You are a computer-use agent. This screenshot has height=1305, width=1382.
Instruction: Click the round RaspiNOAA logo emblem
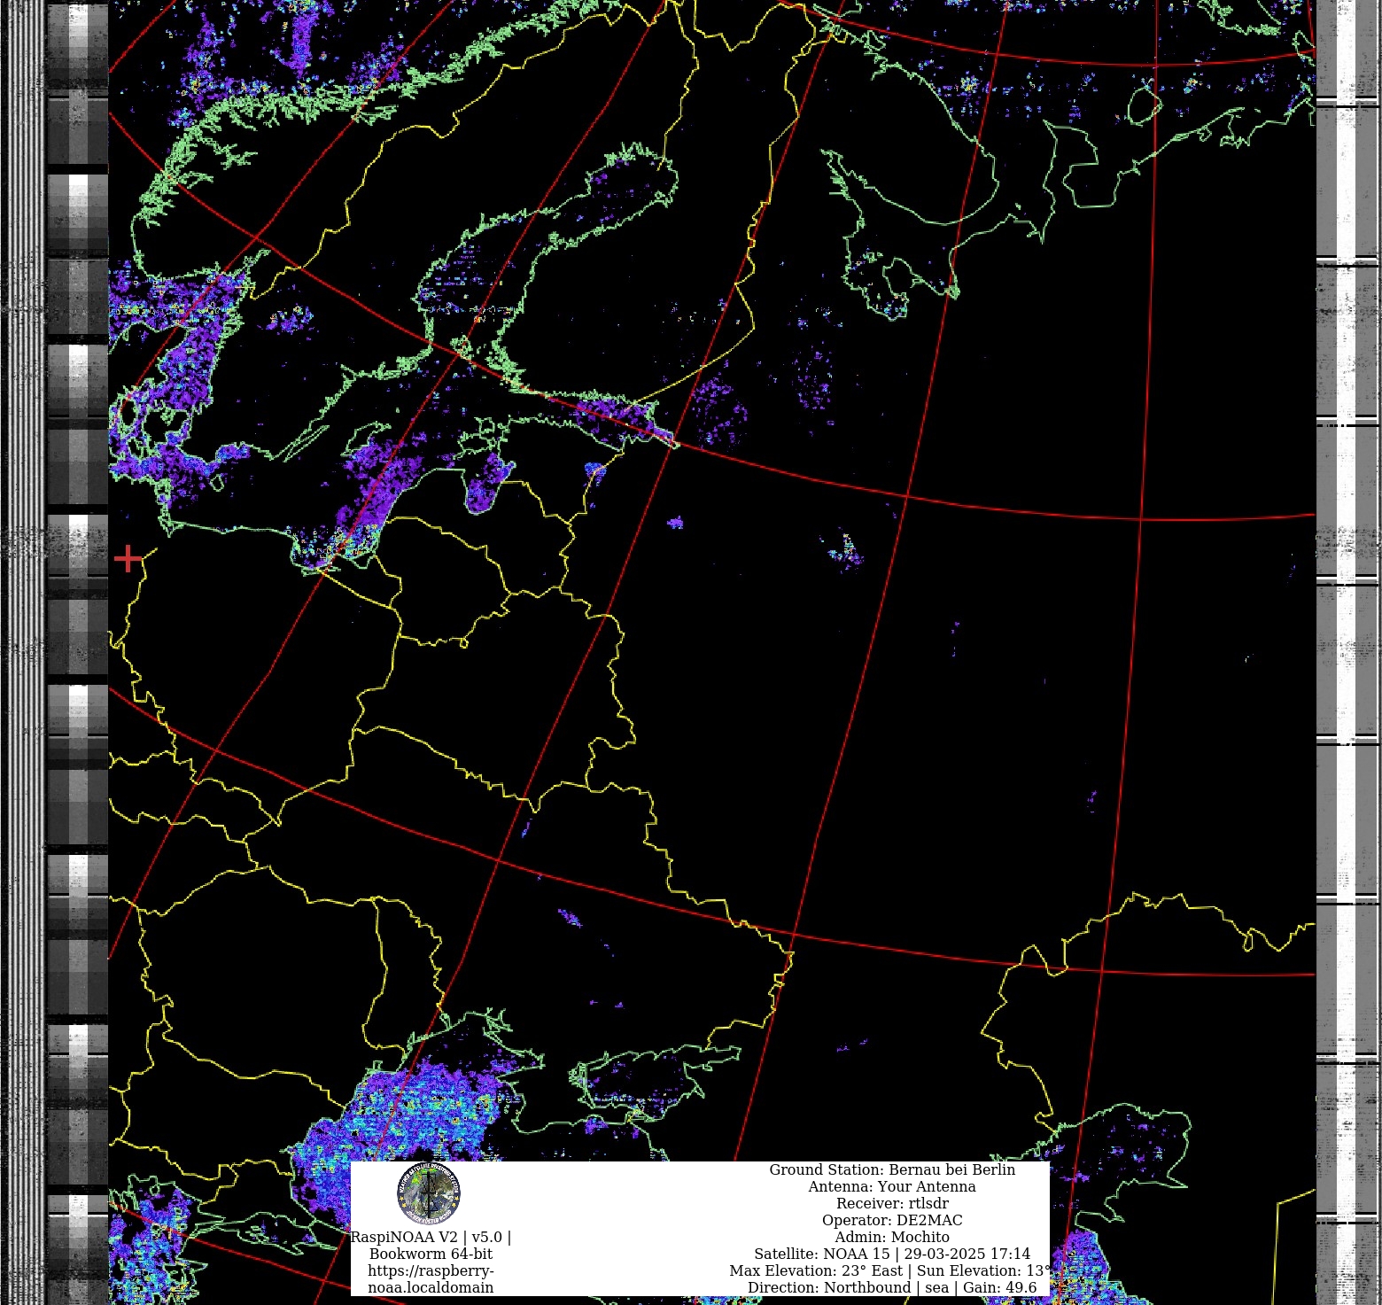(429, 1193)
